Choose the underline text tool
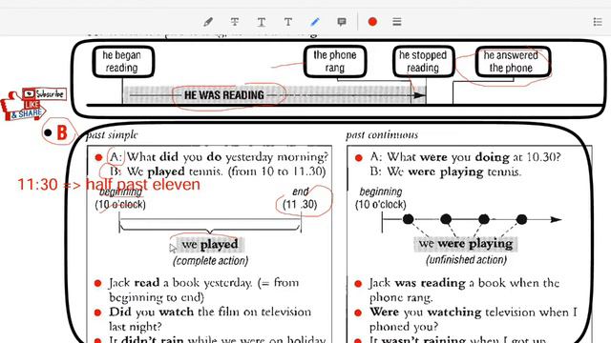This screenshot has width=611, height=343. point(262,22)
